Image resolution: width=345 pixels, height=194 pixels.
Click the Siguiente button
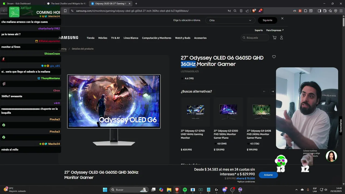tap(268, 20)
